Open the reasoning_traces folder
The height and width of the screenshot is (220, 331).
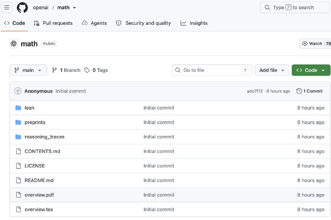(45, 137)
